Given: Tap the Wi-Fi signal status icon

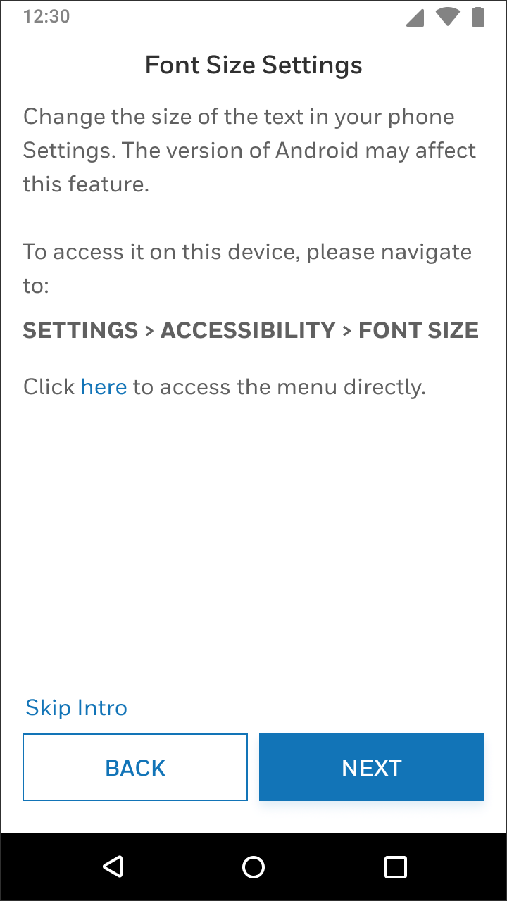Looking at the screenshot, I should click(448, 17).
